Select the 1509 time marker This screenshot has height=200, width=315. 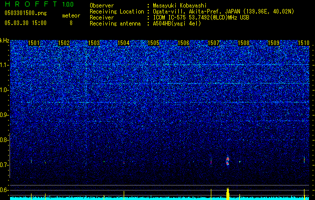tap(273, 43)
